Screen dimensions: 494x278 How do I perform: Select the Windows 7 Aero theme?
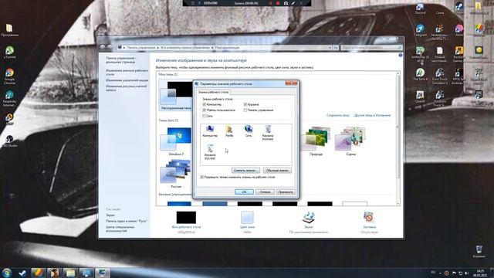176,141
